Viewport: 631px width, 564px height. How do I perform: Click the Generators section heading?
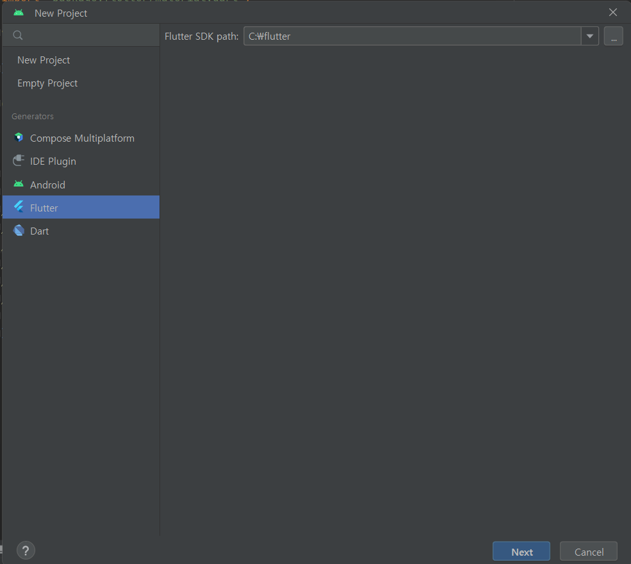tap(33, 117)
